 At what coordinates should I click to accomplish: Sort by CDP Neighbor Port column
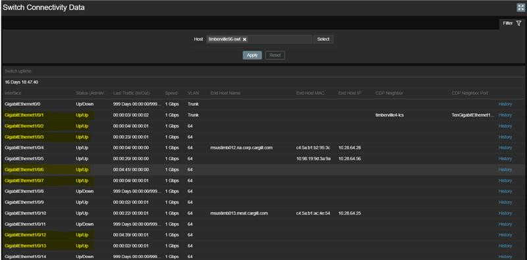click(470, 93)
